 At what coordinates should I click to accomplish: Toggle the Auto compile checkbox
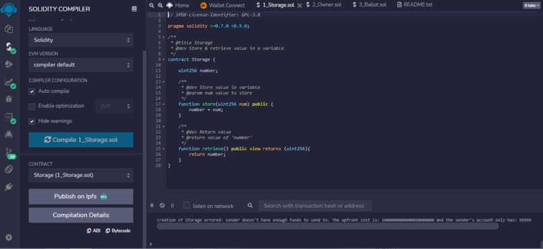[32, 92]
